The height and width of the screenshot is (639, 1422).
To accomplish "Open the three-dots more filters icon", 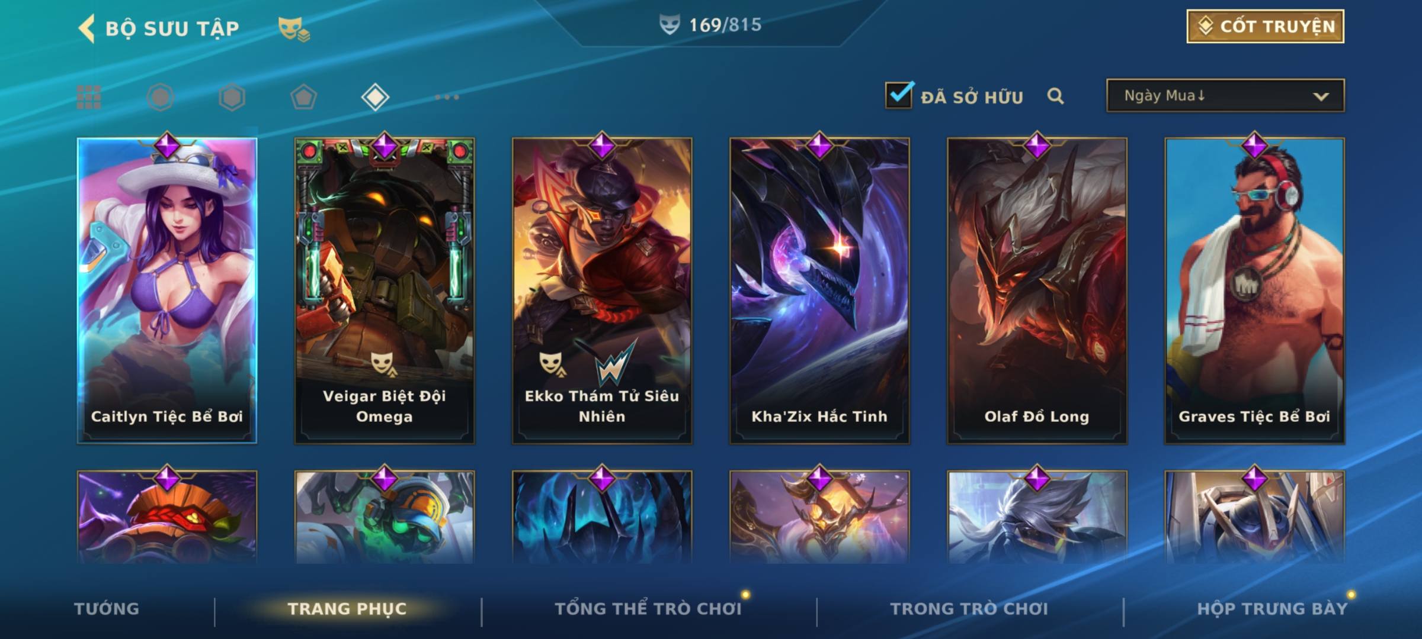I will [447, 97].
